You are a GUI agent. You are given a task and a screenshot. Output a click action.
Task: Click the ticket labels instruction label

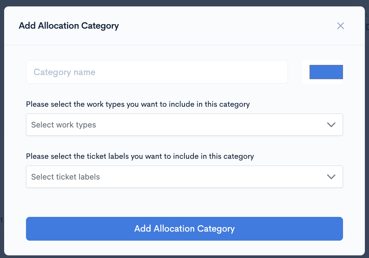point(140,156)
